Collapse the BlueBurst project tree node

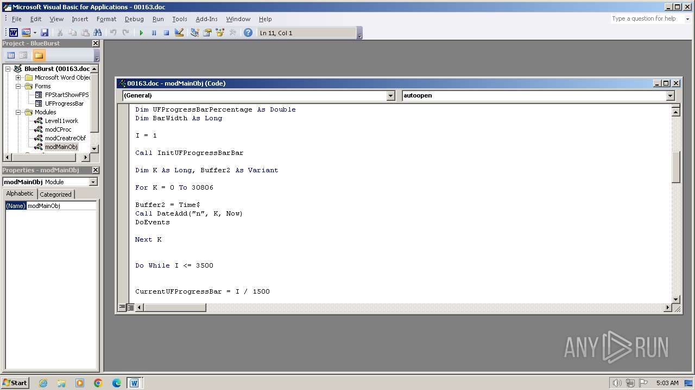click(x=8, y=69)
